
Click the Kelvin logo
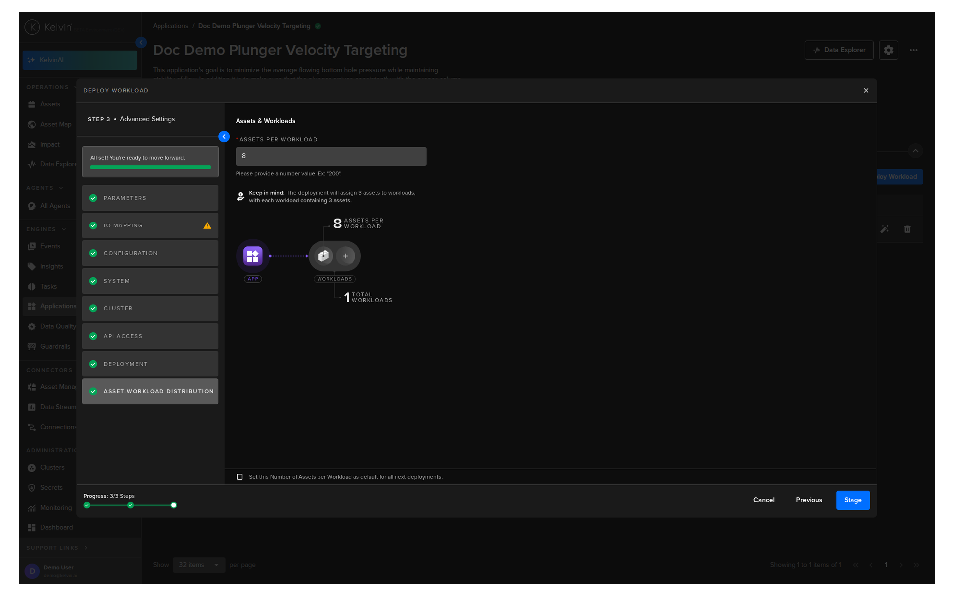click(48, 27)
